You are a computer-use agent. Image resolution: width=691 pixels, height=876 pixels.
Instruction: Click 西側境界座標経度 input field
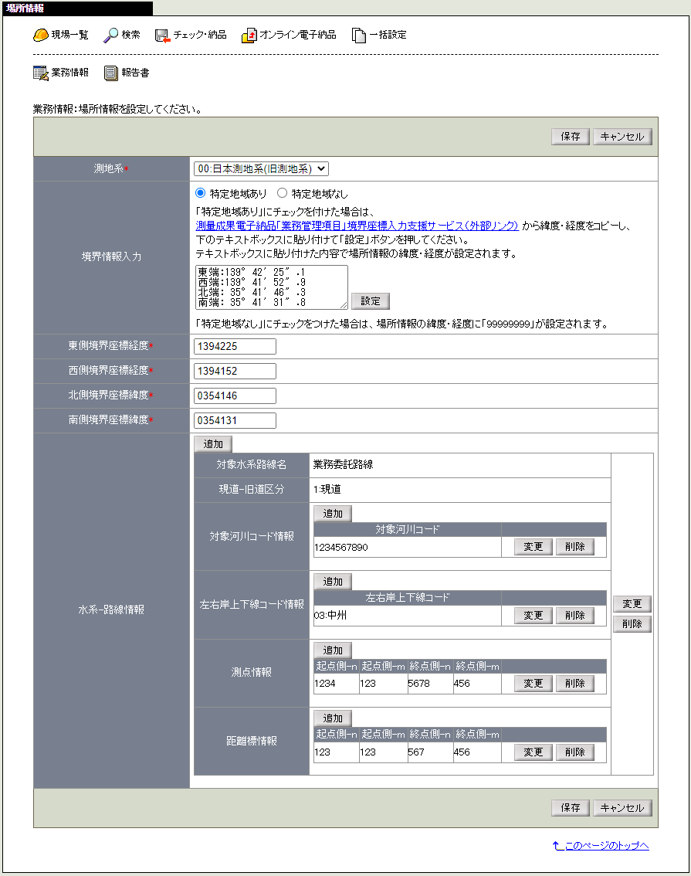point(235,371)
